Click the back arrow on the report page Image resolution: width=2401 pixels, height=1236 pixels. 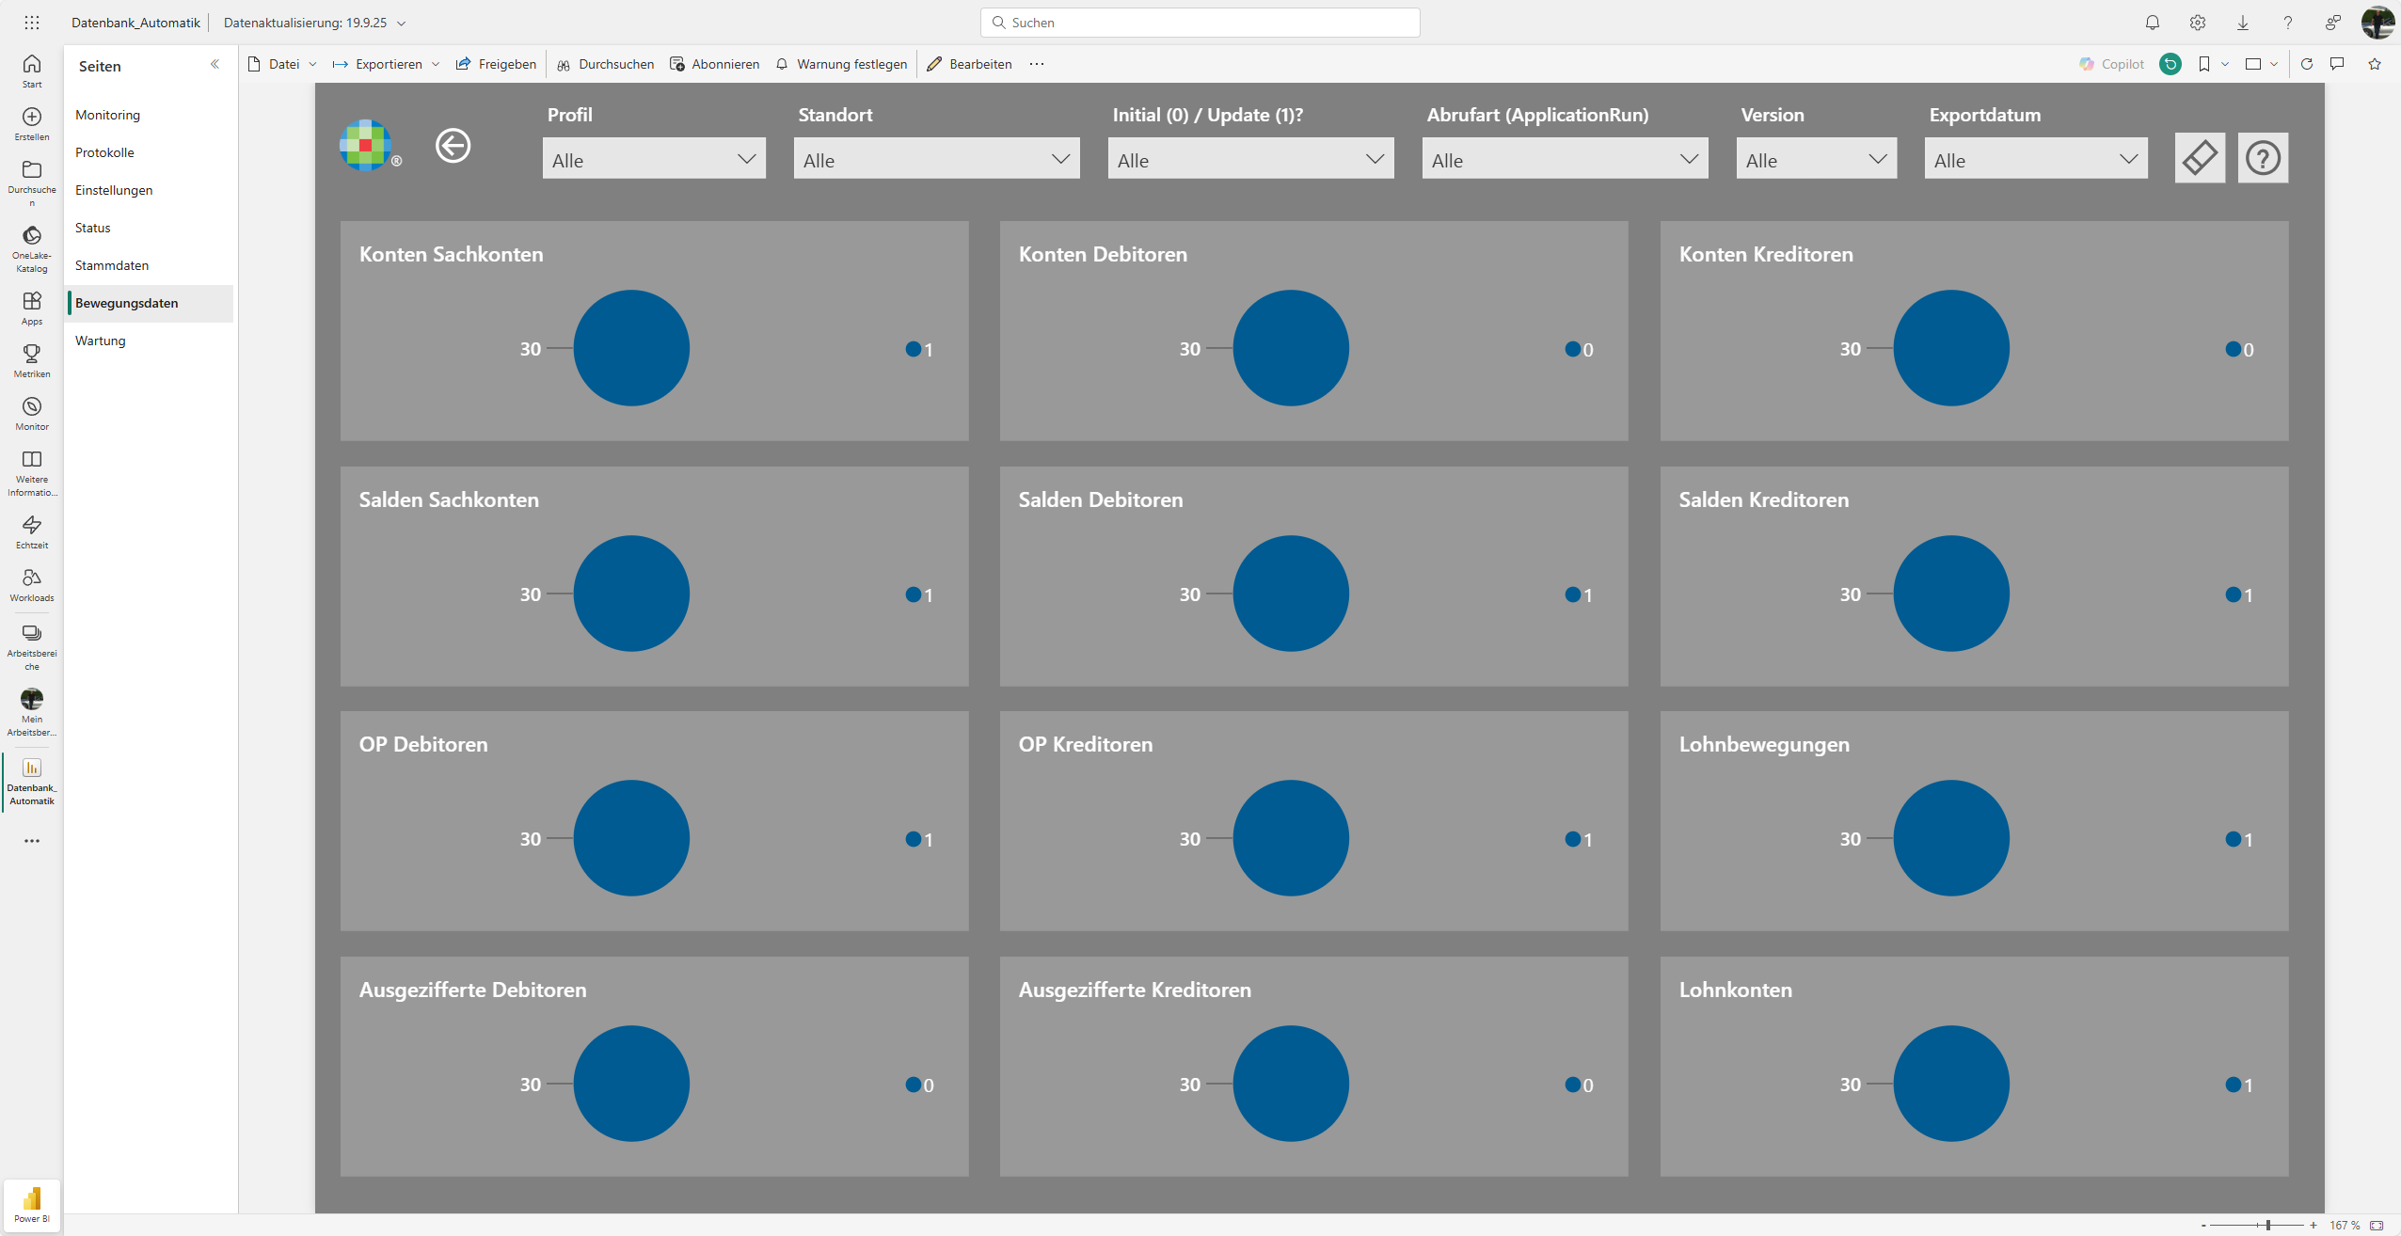(x=453, y=146)
